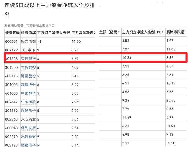Select the 左右拖动表格 hint text

(x=29, y=26)
